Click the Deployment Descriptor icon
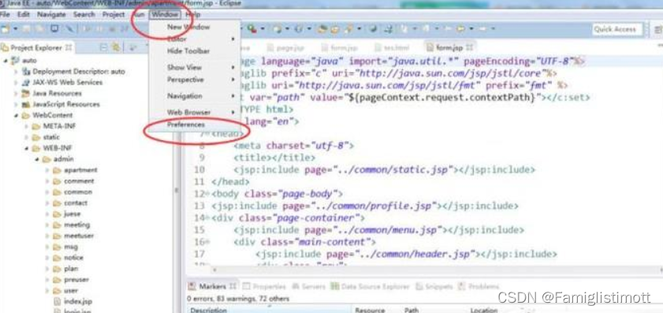Image resolution: width=663 pixels, height=313 pixels. tap(26, 72)
